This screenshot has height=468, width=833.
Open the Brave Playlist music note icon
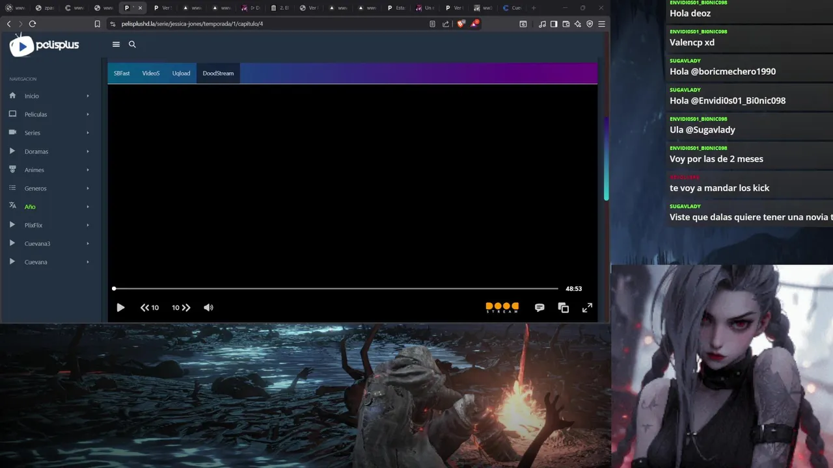542,23
